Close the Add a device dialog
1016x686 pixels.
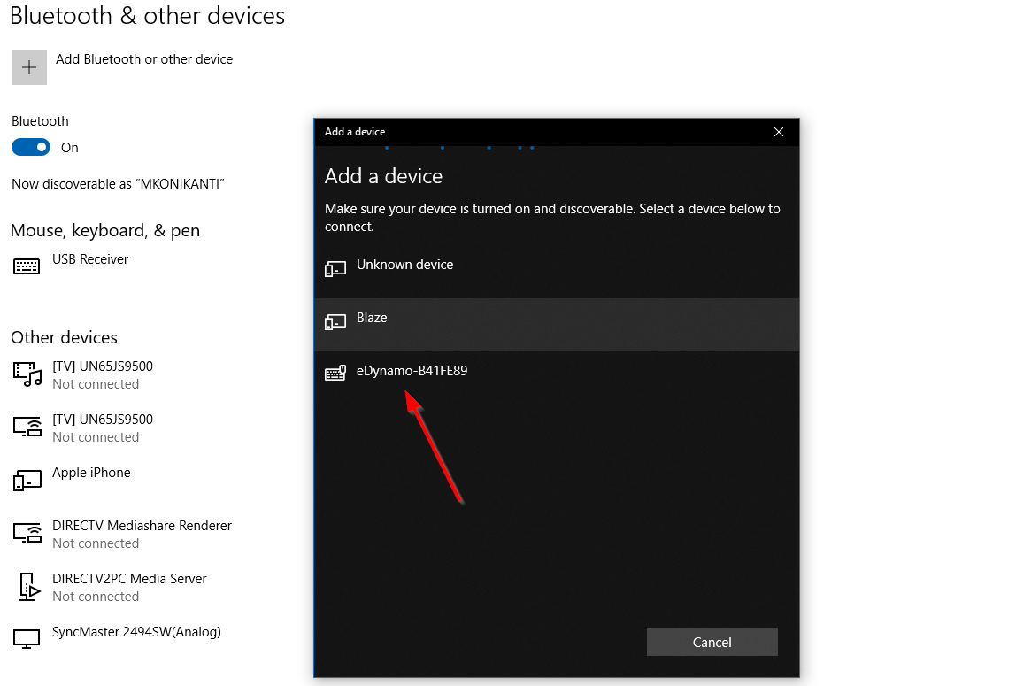pos(779,132)
